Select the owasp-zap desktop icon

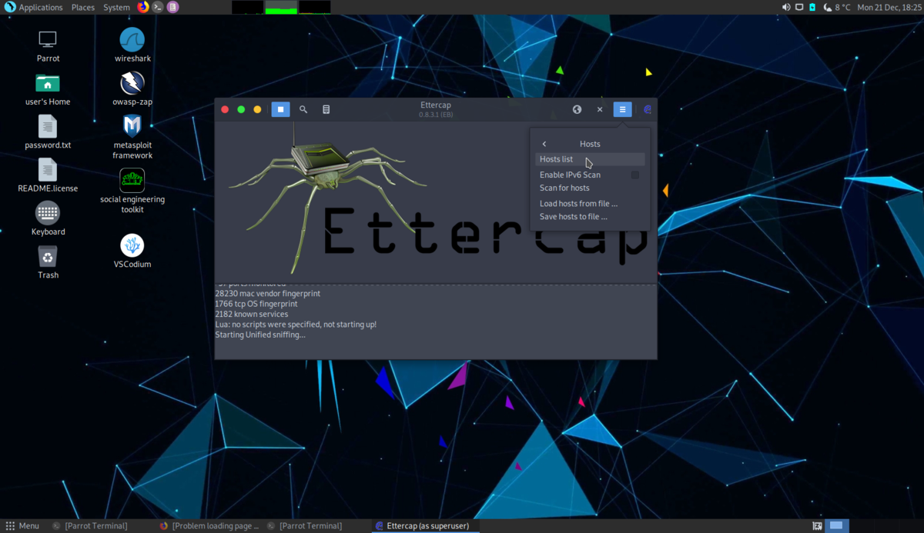(132, 89)
